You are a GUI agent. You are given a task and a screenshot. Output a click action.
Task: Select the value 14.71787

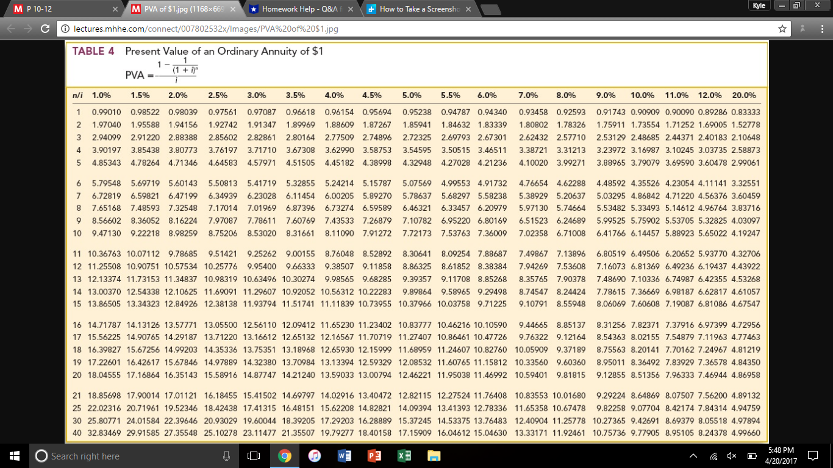105,325
